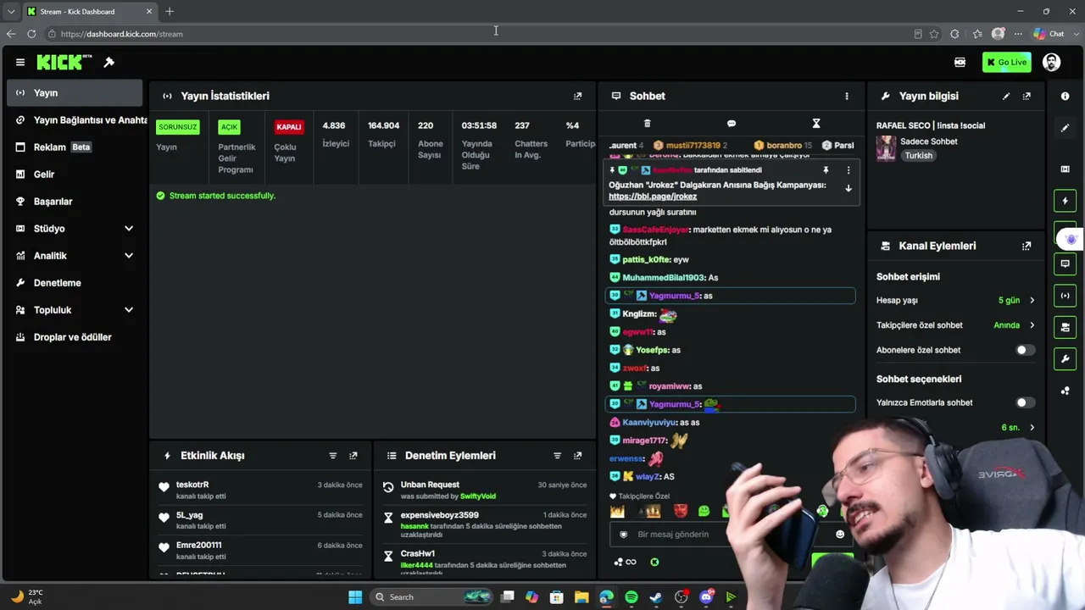
Task: Filter the Etkinlik Akışı list
Action: (333, 455)
